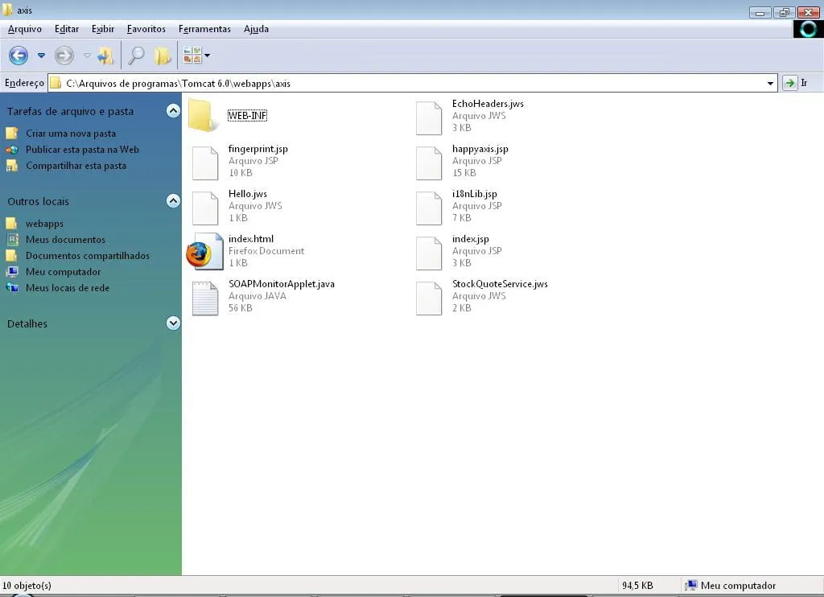Viewport: 824px width, 597px height.
Task: Click the index.html file name
Action: click(251, 239)
